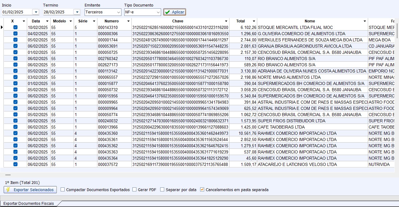Select number cell 000240032

114,121
